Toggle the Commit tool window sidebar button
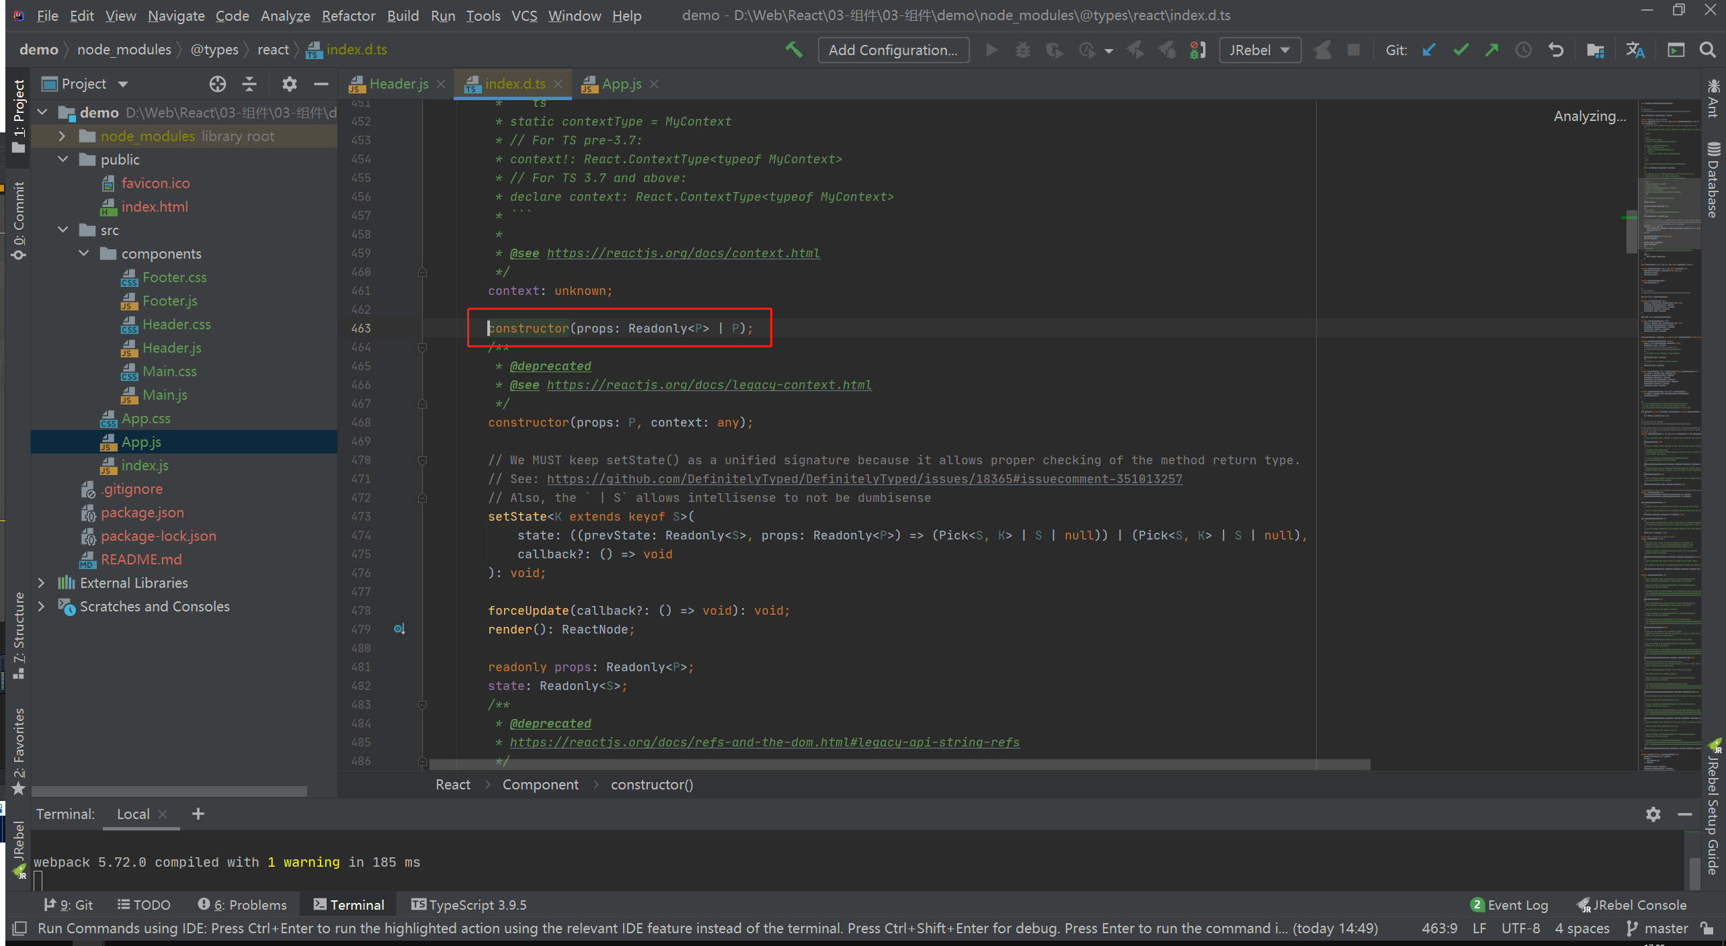The width and height of the screenshot is (1726, 946). pos(19,220)
